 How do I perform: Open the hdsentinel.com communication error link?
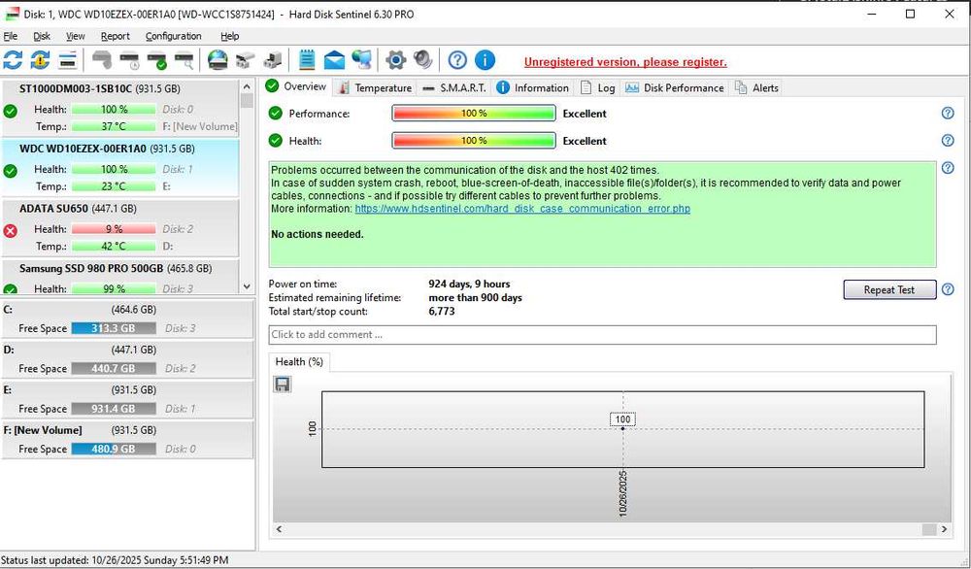(x=522, y=209)
